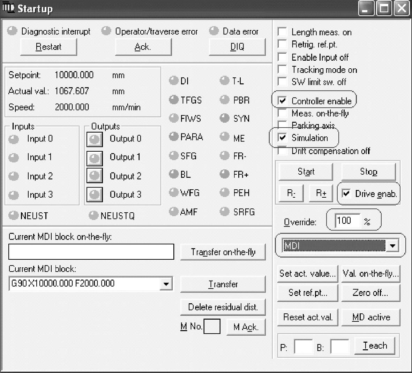Screen dimensions: 412x373
Task: Click the Override percentage field
Action: tap(347, 221)
